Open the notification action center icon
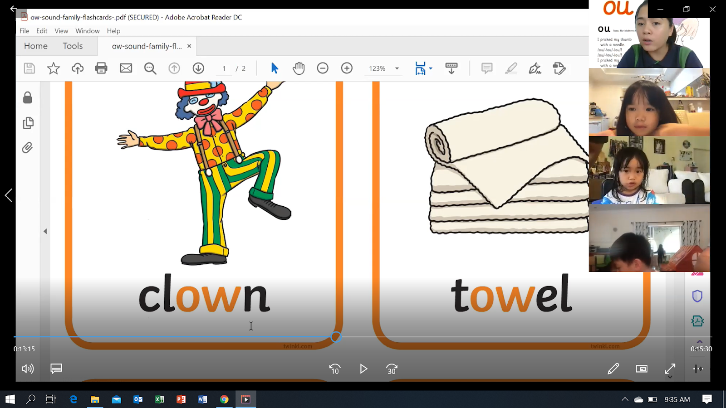 [x=707, y=399]
